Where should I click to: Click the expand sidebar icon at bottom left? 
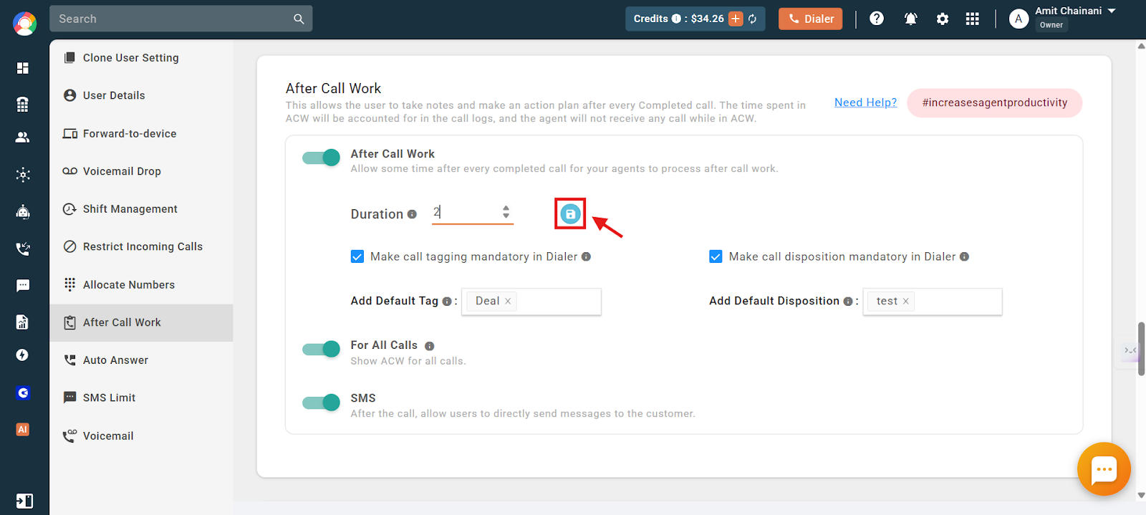click(24, 501)
